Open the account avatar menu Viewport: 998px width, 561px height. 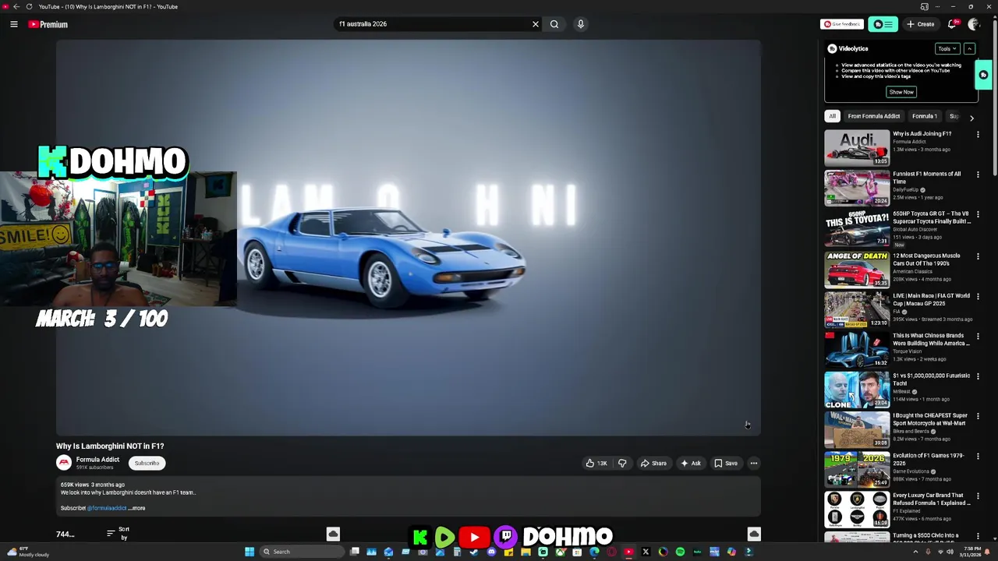point(974,24)
